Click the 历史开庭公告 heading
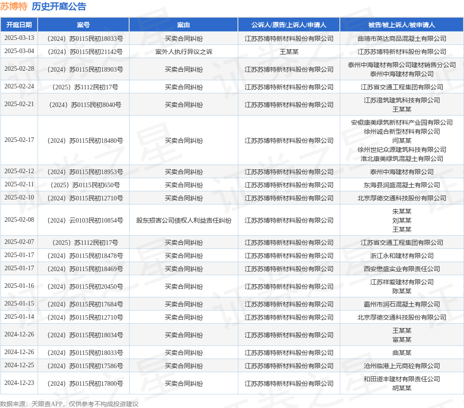Image resolution: width=464 pixels, height=408 pixels. [x=59, y=6]
